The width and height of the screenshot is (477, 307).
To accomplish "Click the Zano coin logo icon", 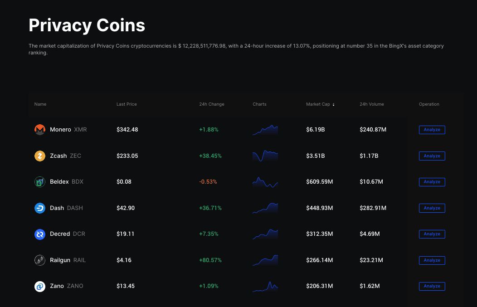I will coord(40,286).
